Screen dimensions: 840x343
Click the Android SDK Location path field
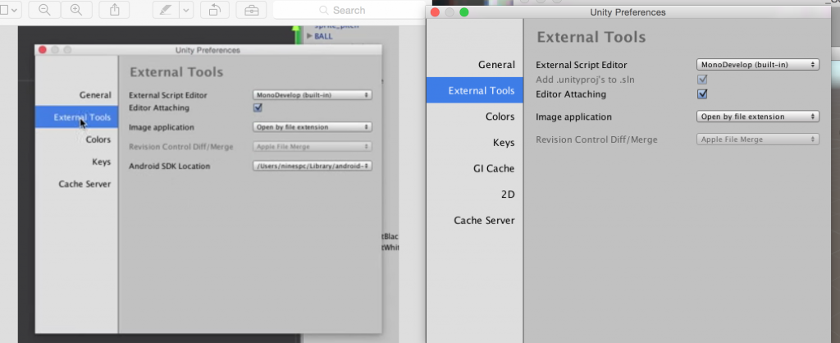pos(313,166)
